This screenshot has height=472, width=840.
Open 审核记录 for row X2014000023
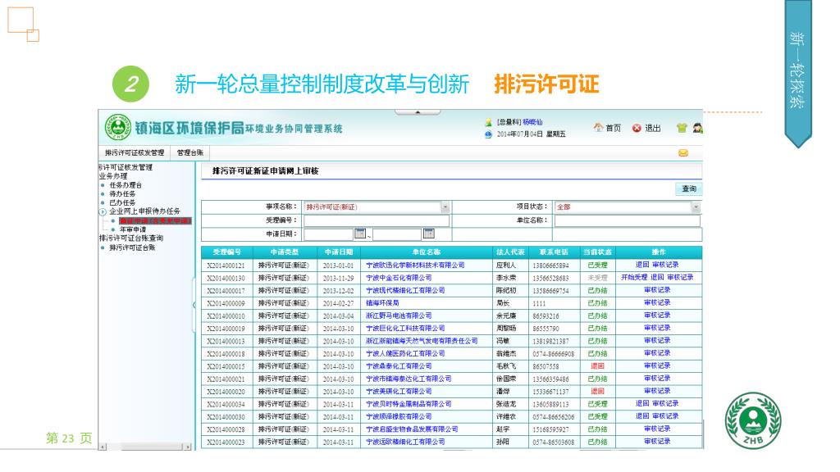click(657, 442)
